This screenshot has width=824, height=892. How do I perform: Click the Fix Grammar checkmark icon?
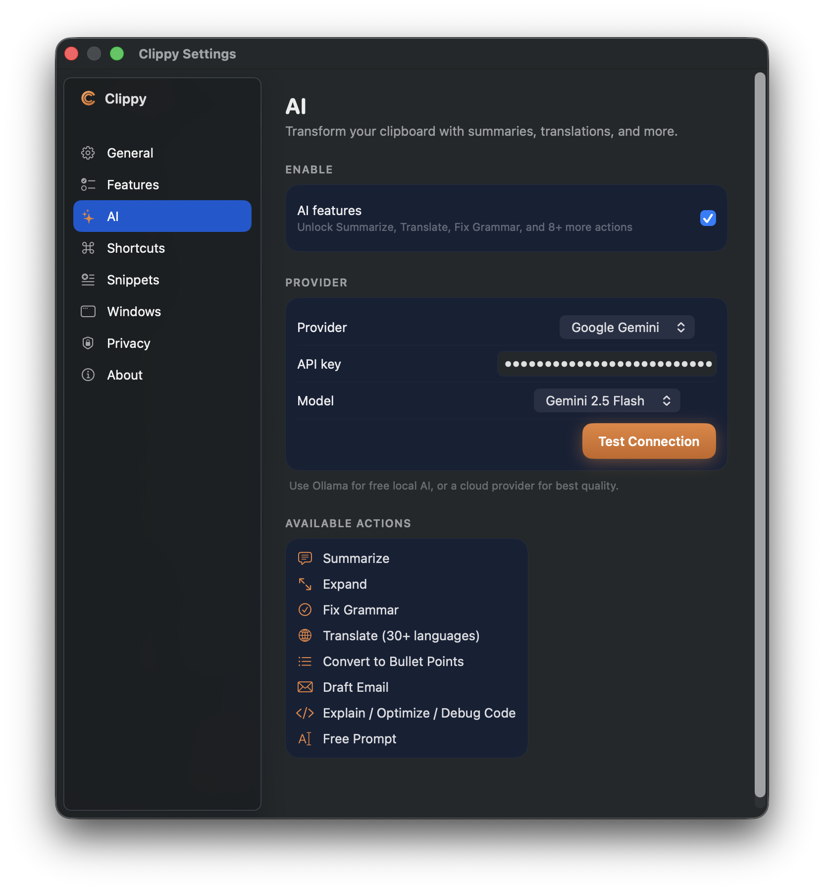pos(305,610)
